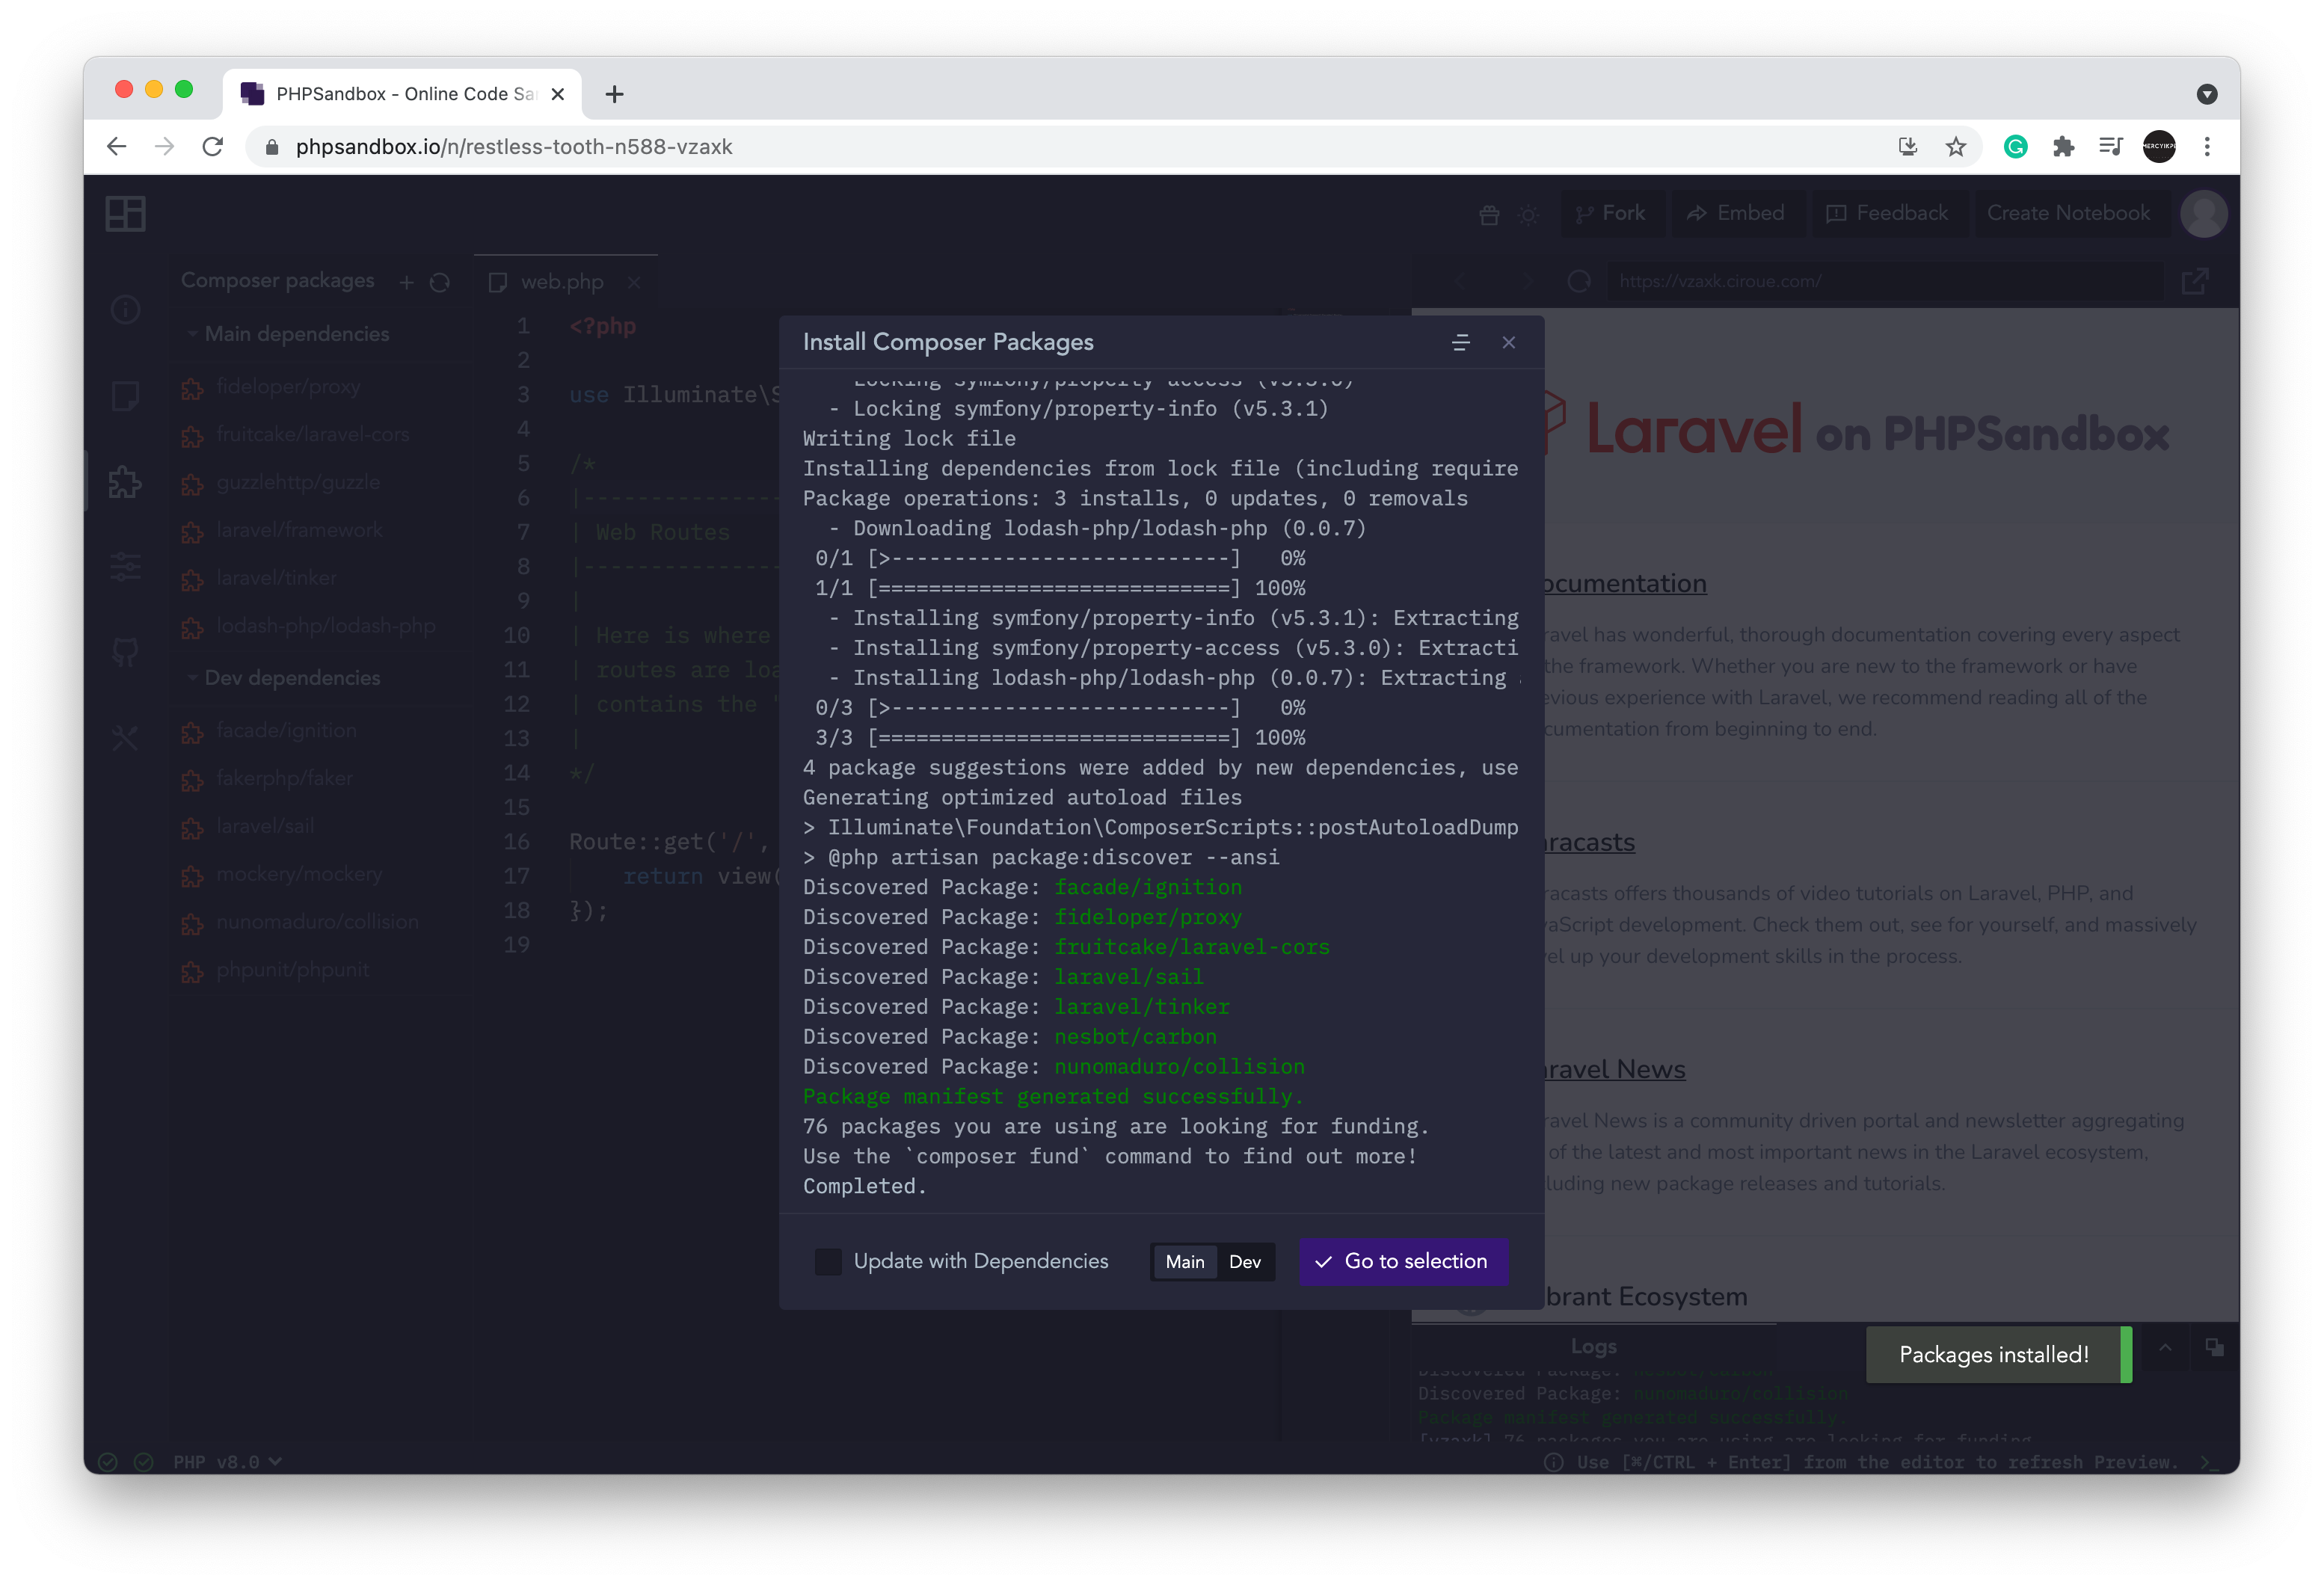Click the dashboard grid icon at top-left
Viewport: 2324px width, 1585px height.
tap(125, 213)
